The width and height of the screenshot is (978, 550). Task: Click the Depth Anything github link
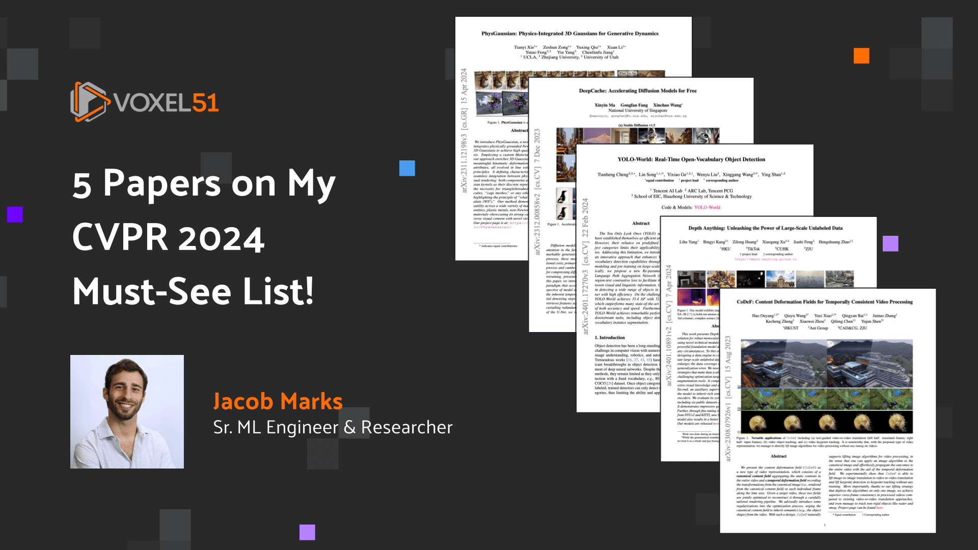pos(765,259)
